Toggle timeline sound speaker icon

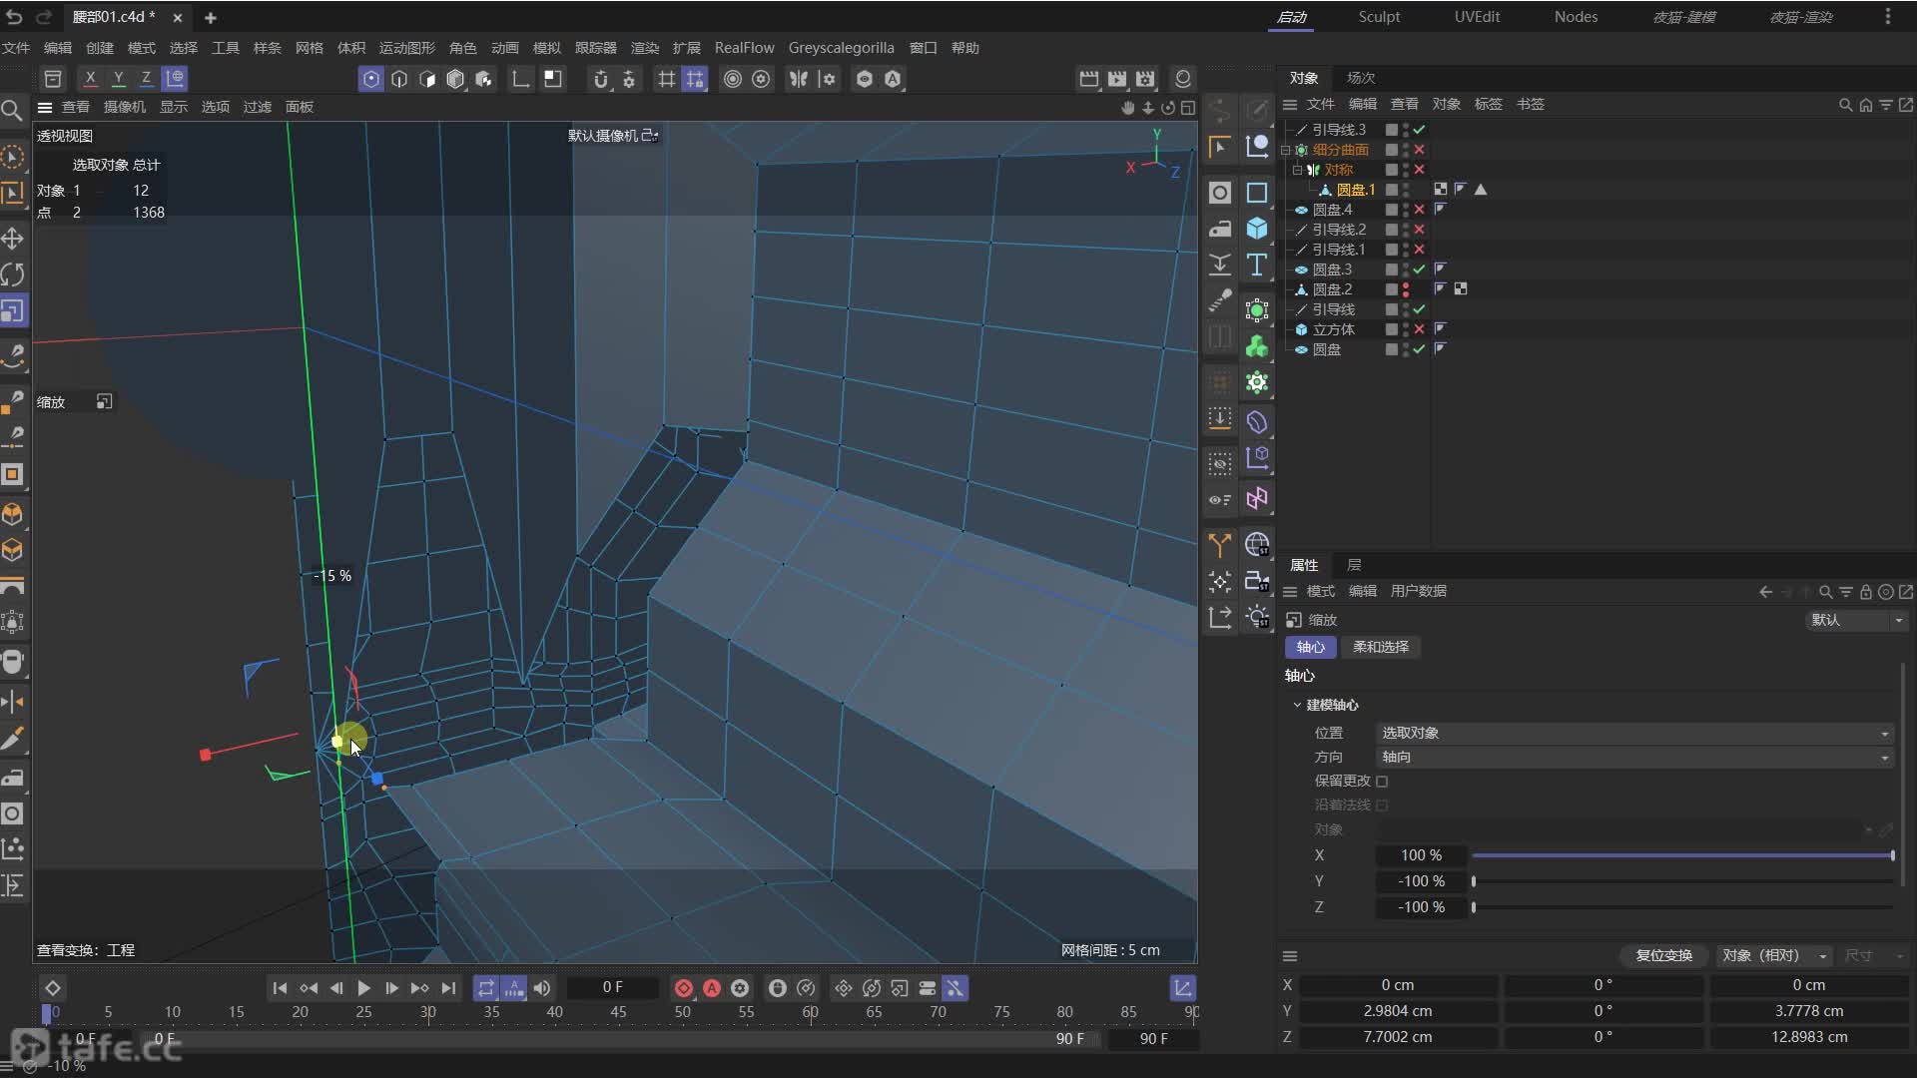[542, 988]
